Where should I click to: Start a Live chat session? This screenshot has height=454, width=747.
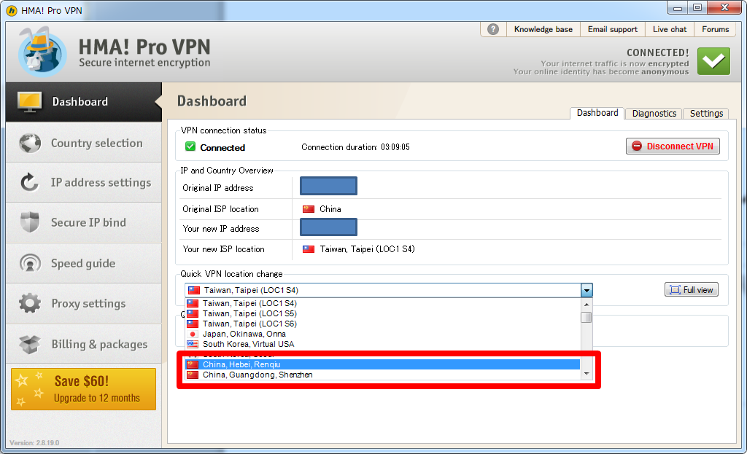tap(670, 29)
